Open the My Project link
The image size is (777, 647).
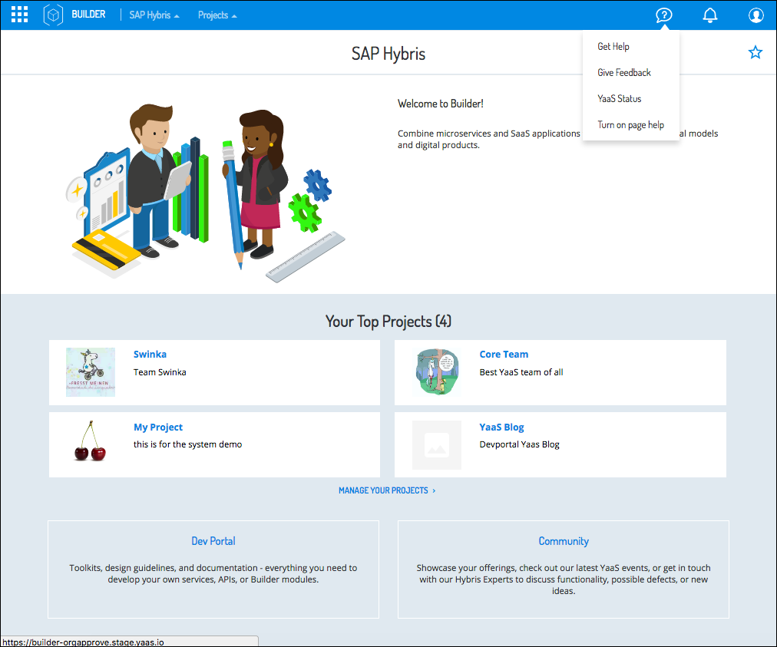coord(158,427)
